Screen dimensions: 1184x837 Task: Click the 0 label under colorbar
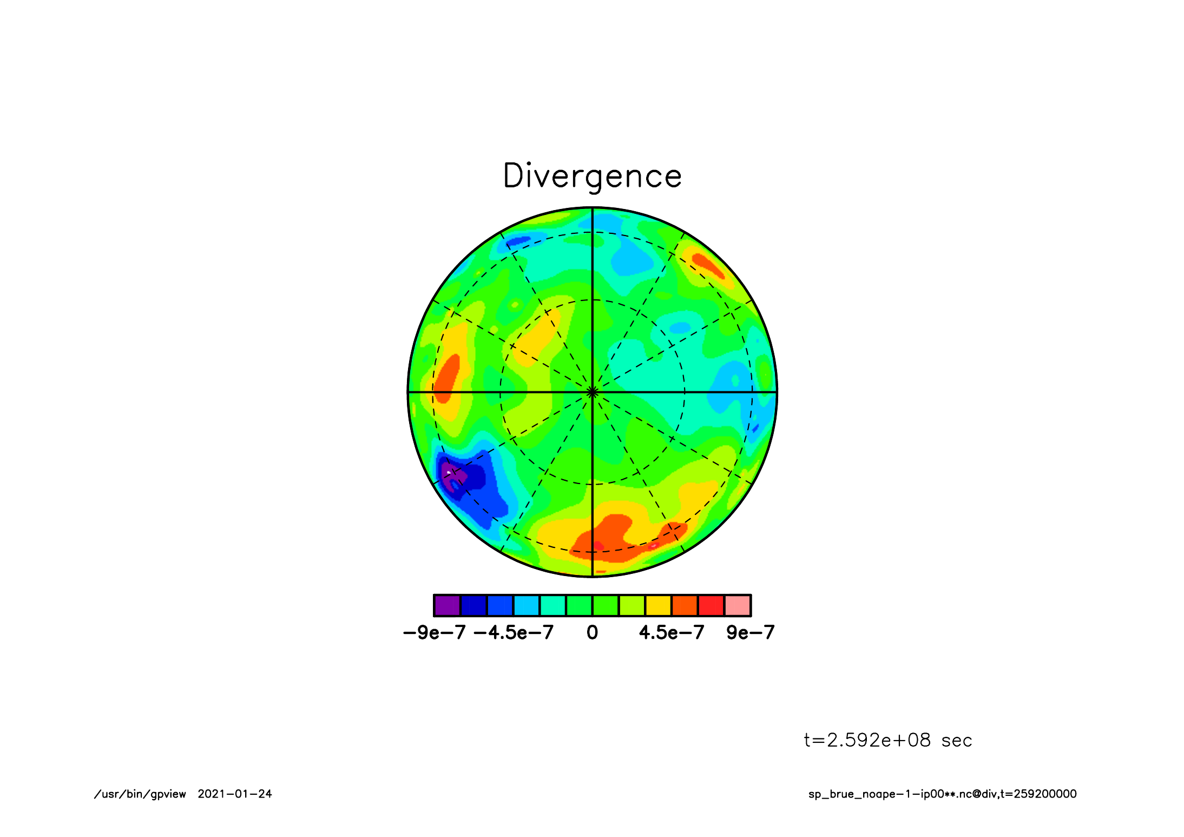click(592, 632)
